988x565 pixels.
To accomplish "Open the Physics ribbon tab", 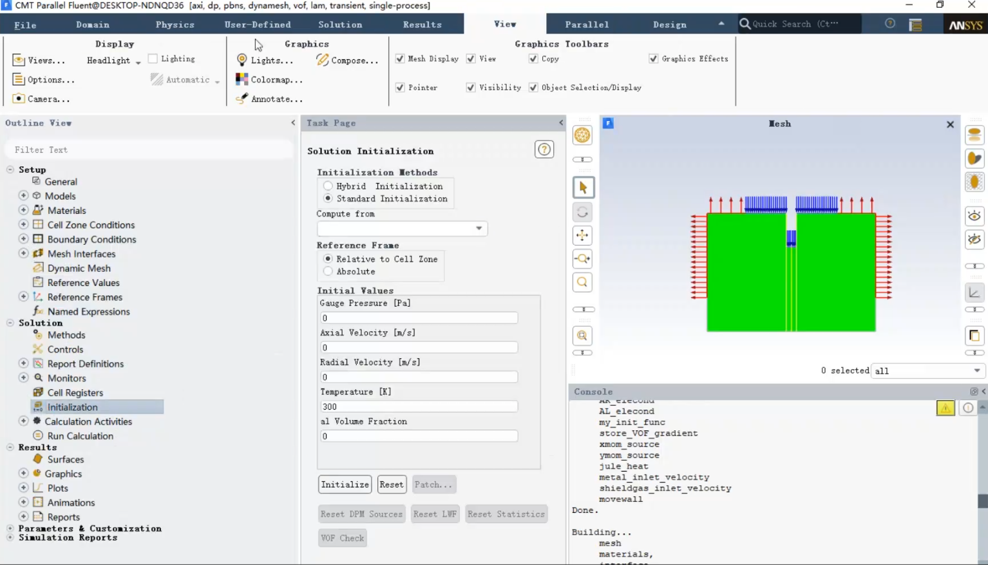I will point(175,24).
